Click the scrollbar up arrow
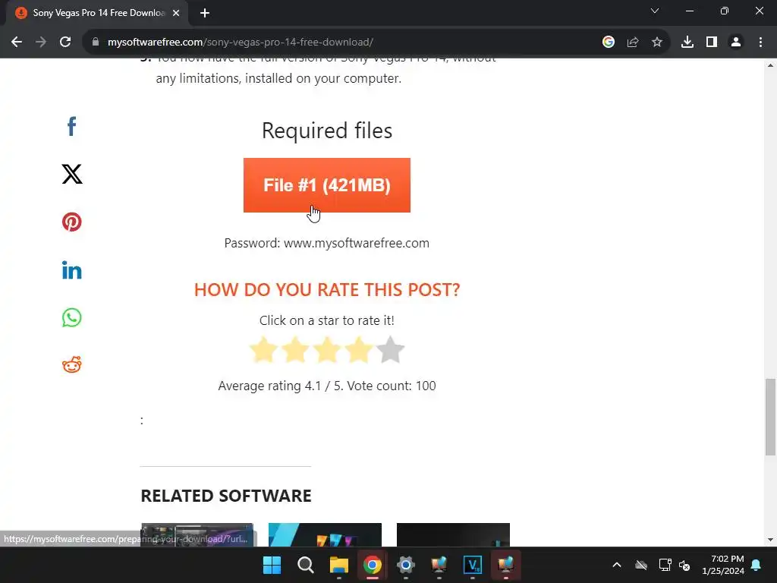Viewport: 777px width, 583px height. (771, 65)
